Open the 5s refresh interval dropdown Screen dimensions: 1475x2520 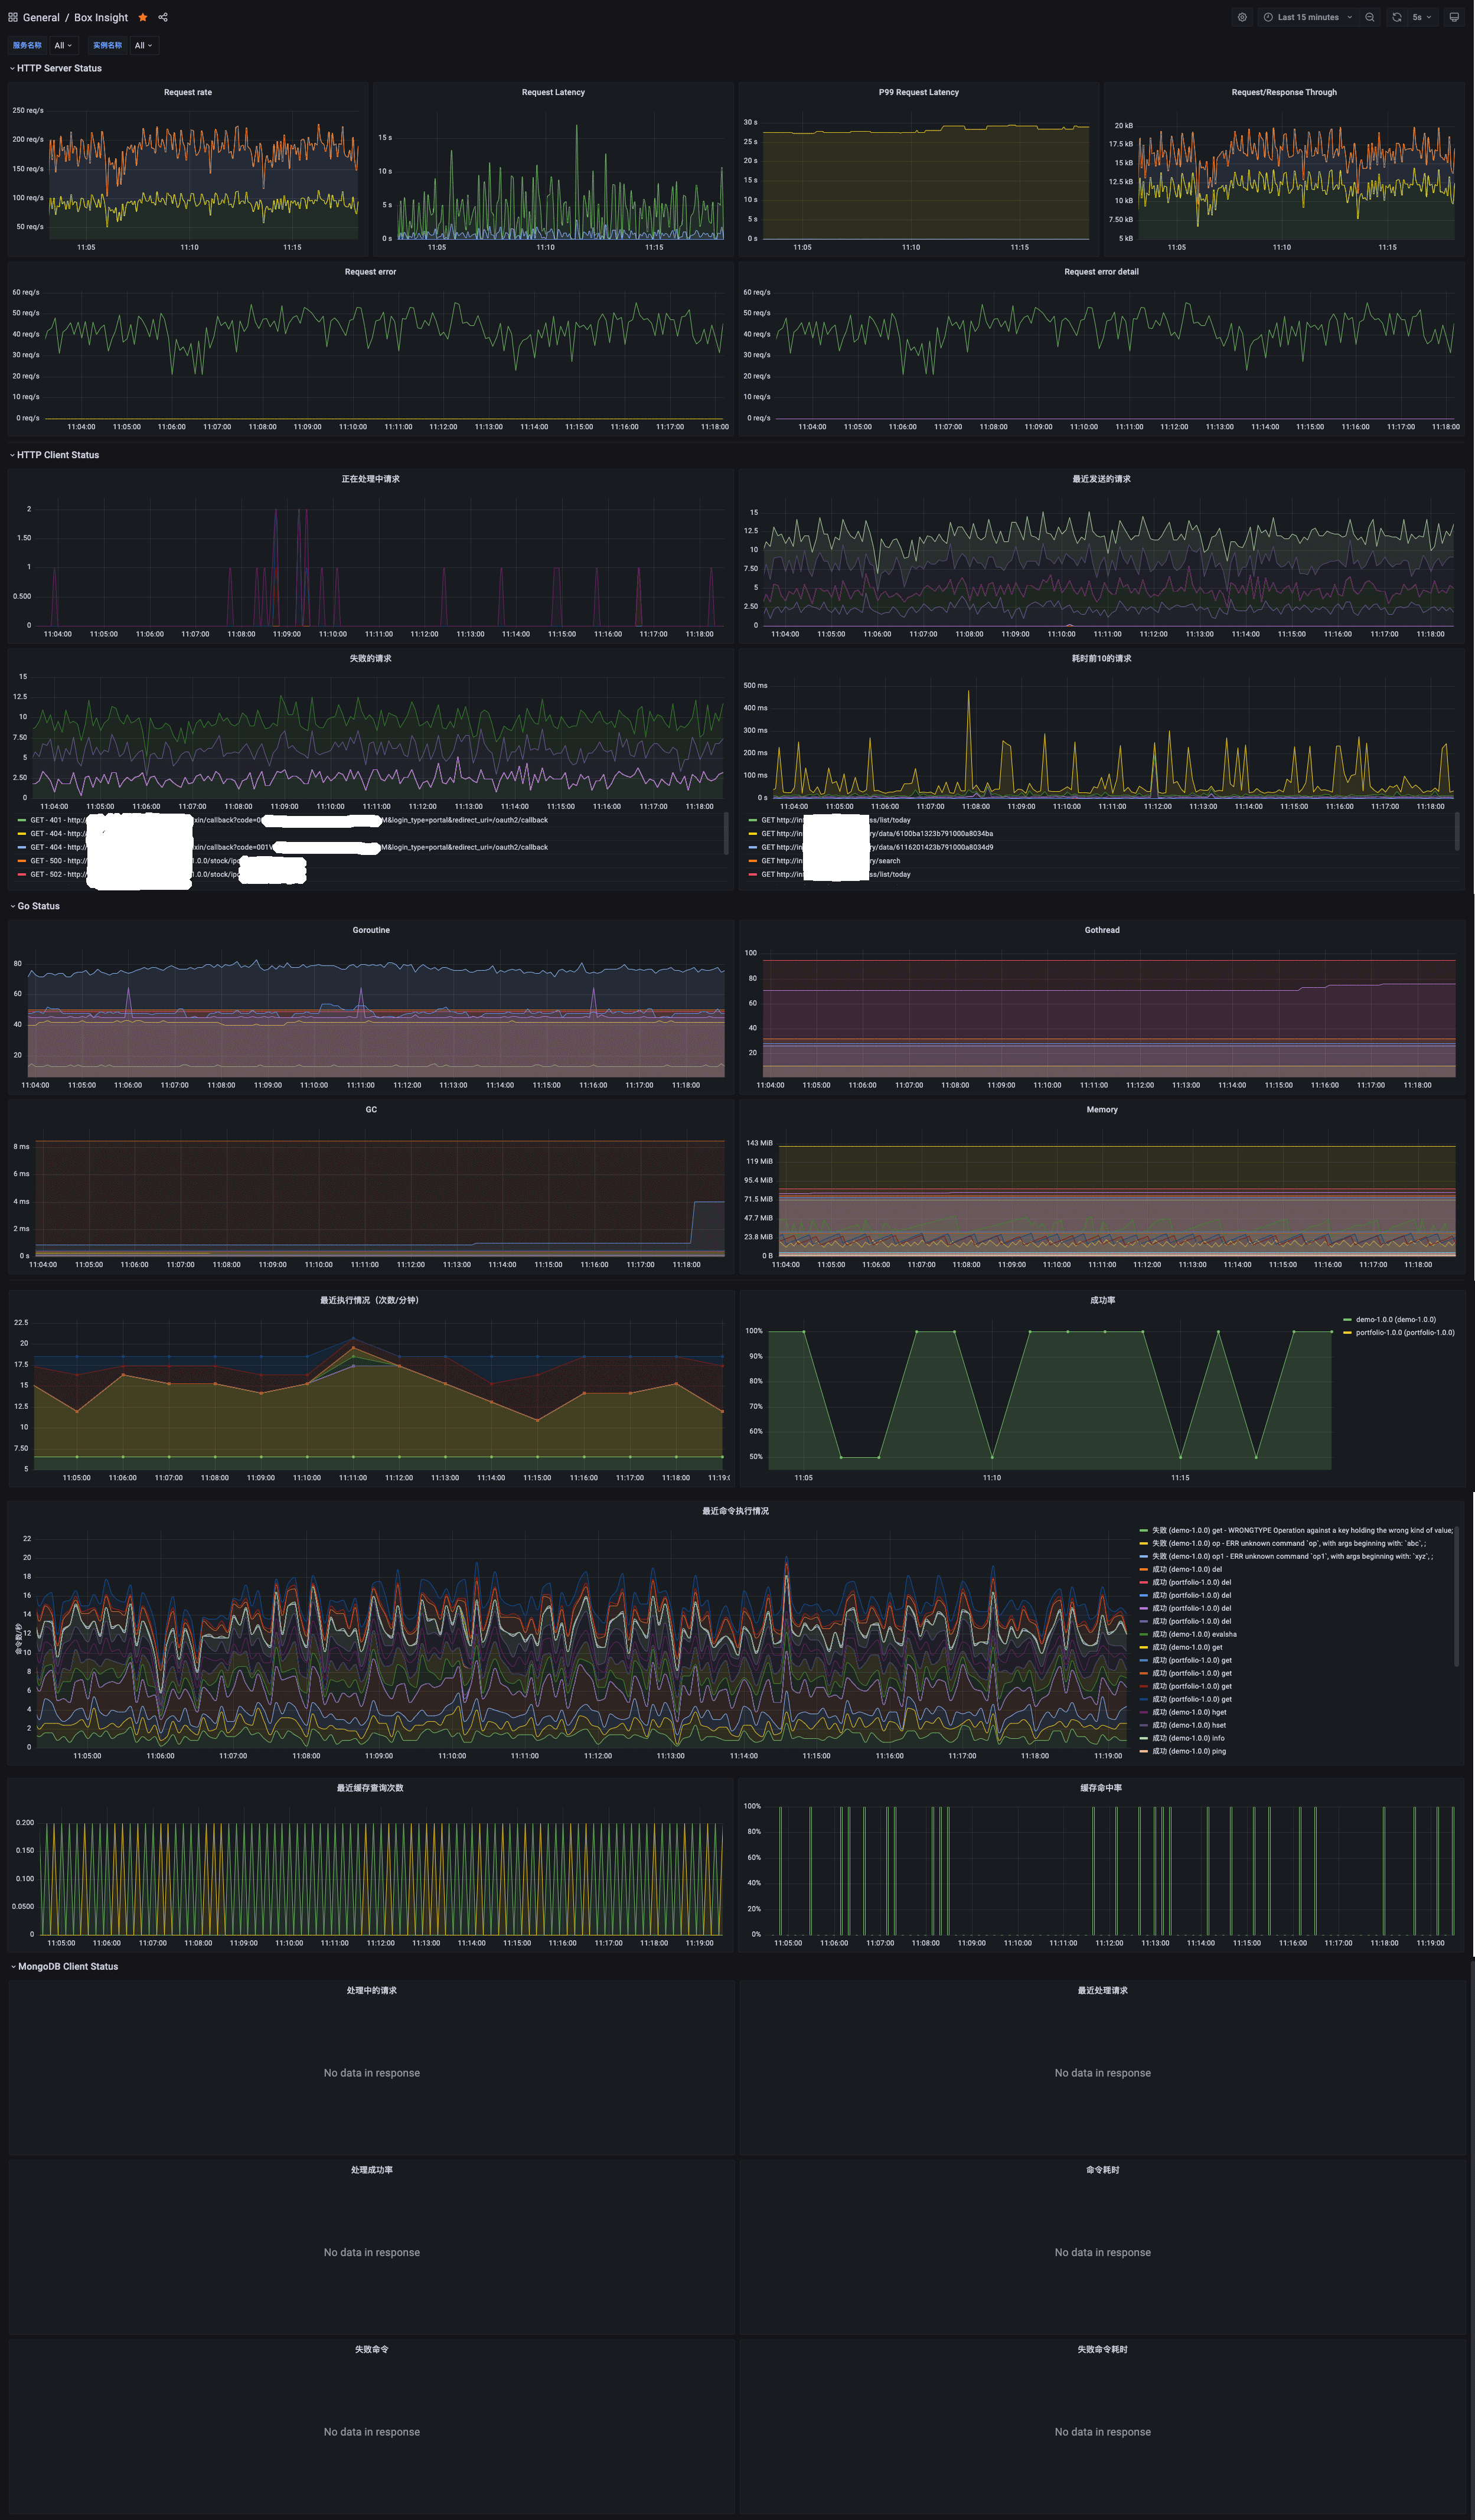point(1422,17)
